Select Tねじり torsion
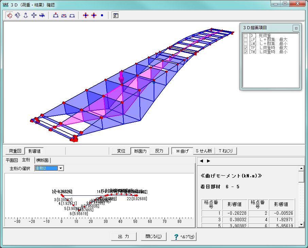 pos(226,151)
